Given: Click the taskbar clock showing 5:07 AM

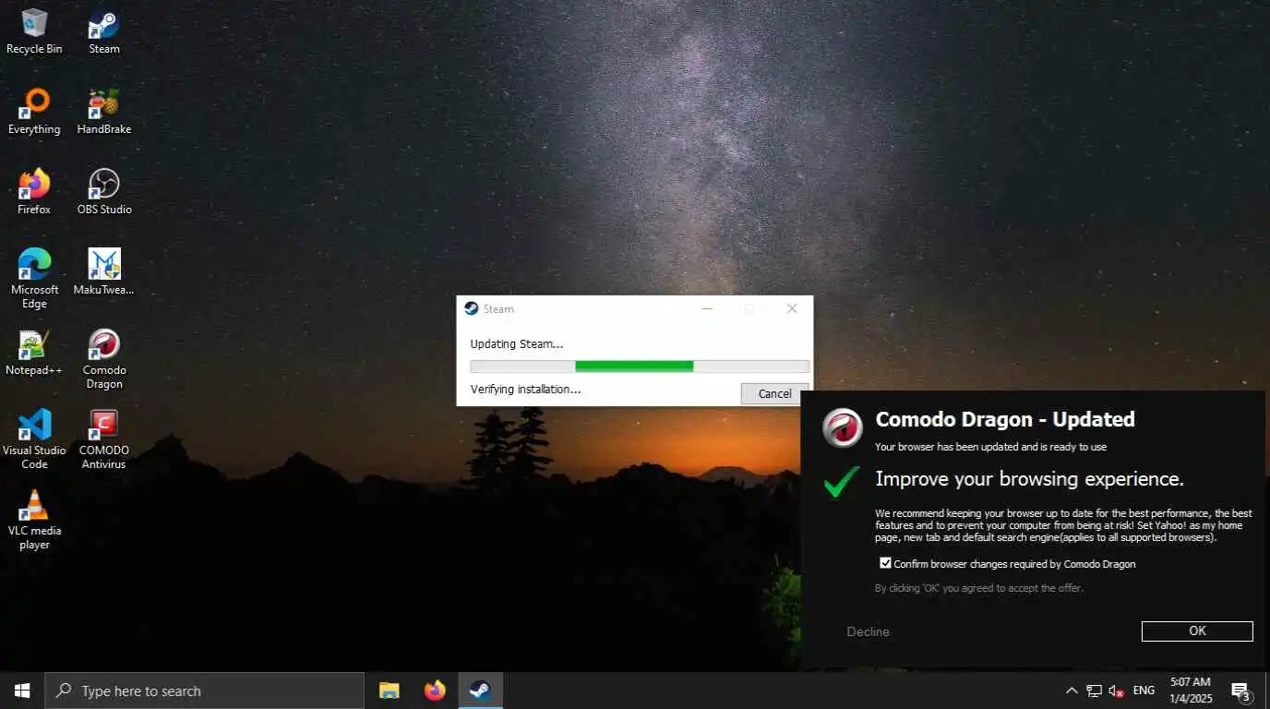Looking at the screenshot, I should [x=1191, y=691].
